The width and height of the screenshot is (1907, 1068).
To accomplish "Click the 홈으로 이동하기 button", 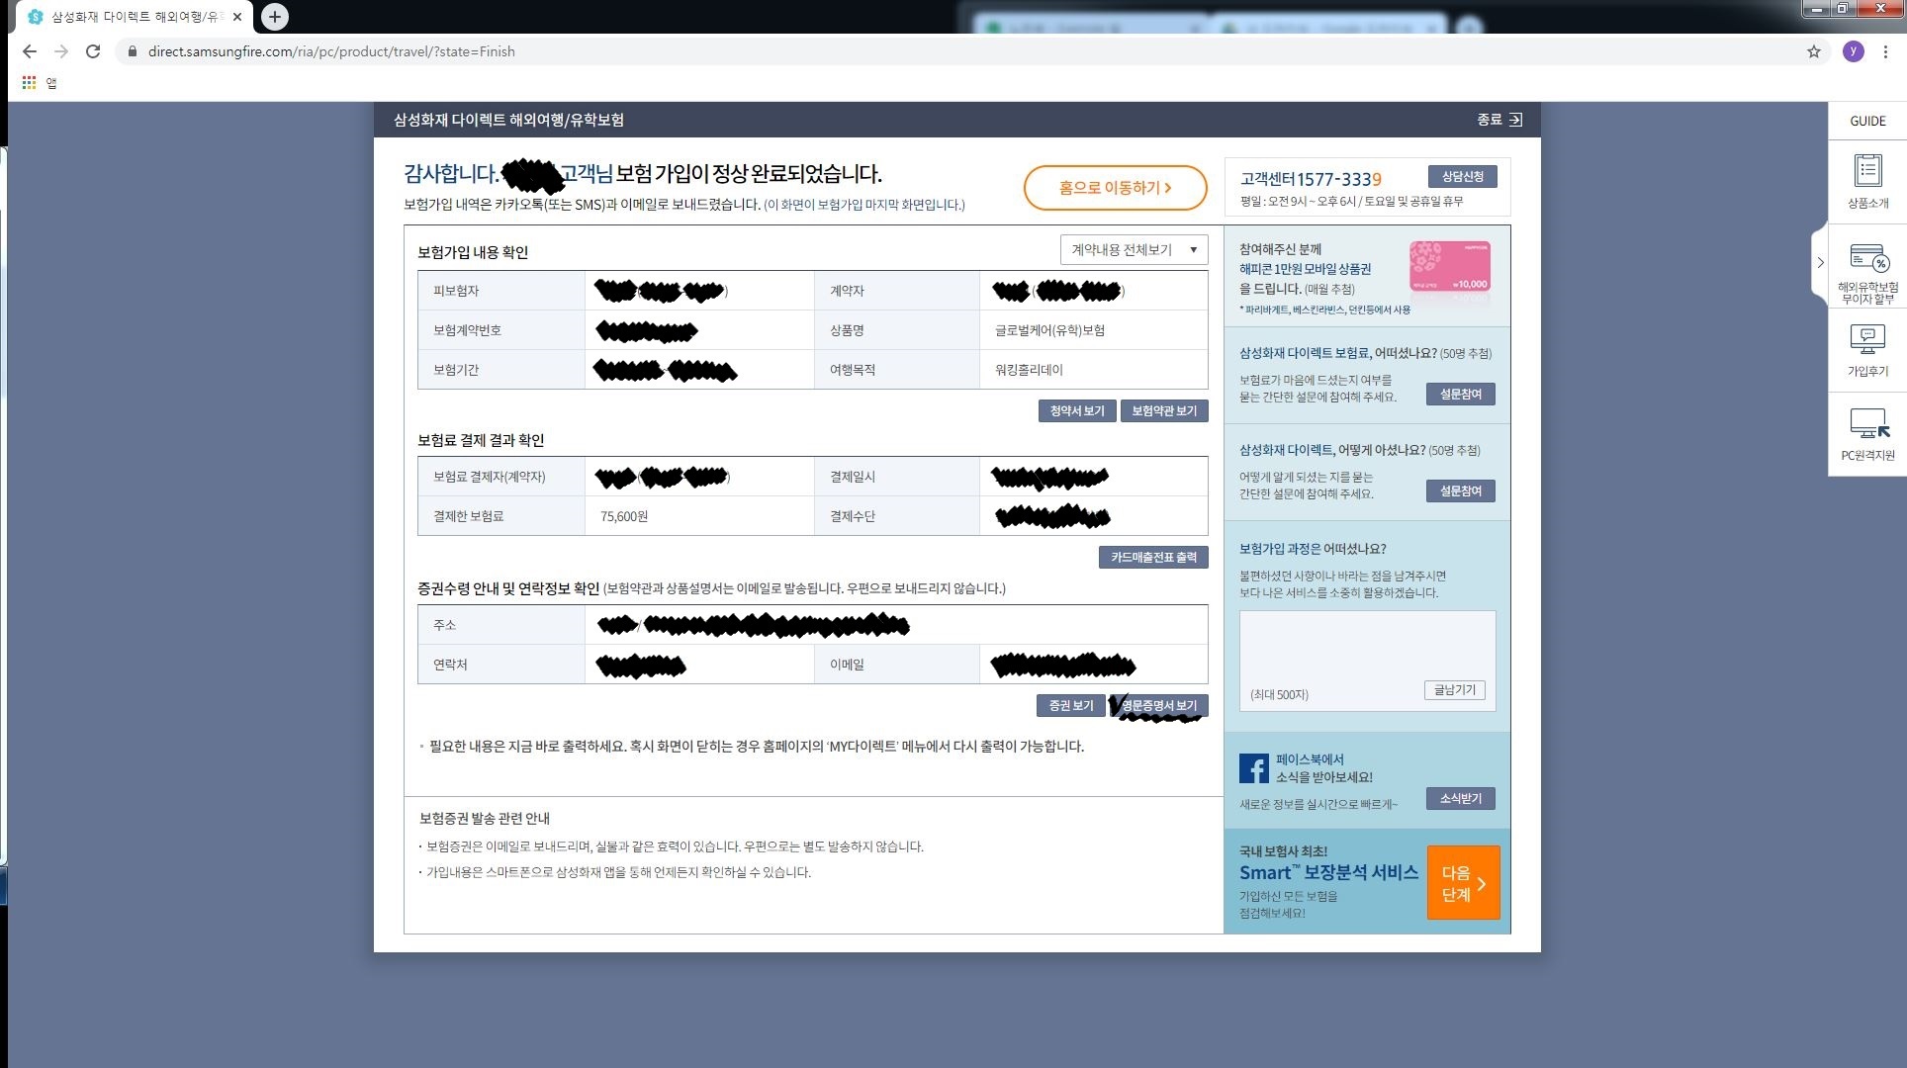I will click(1115, 188).
